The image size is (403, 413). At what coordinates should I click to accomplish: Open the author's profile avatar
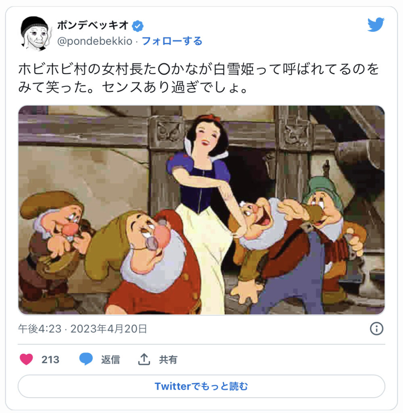click(35, 33)
